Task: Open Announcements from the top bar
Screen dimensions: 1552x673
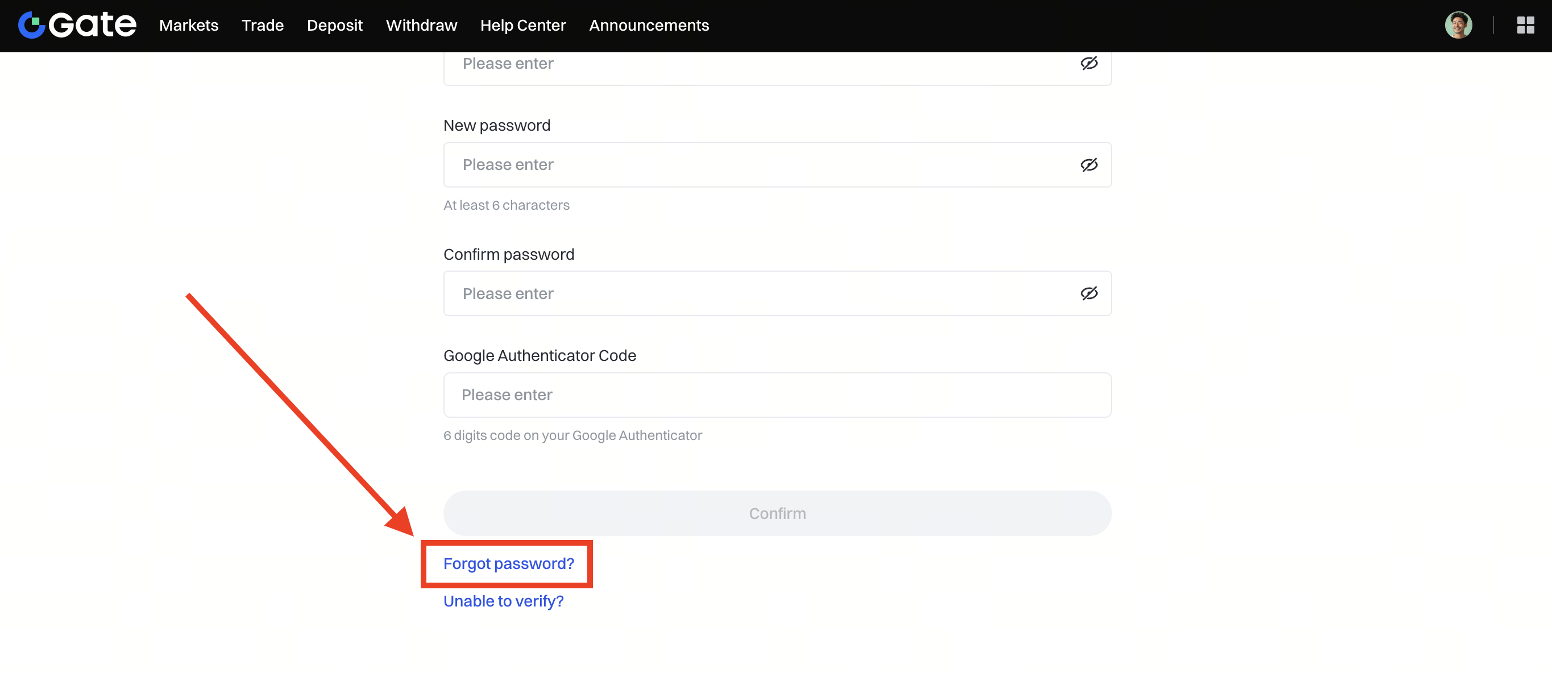Action: pos(649,26)
